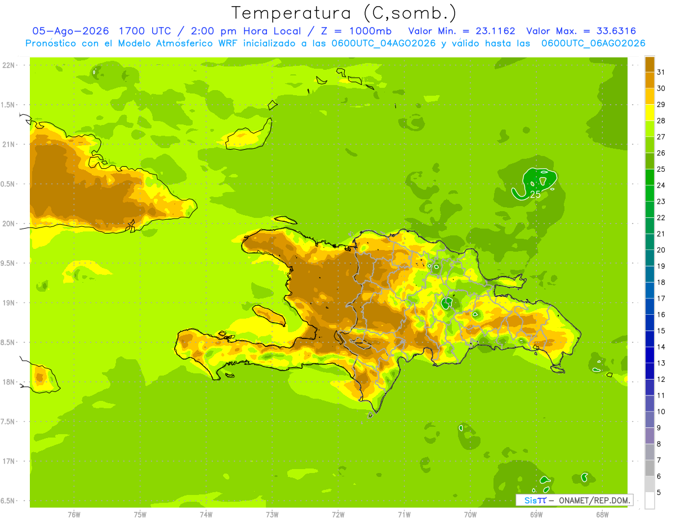The height and width of the screenshot is (522, 676).
Task: Click the legend swatch between 30 and 31
Action: [x=650, y=81]
